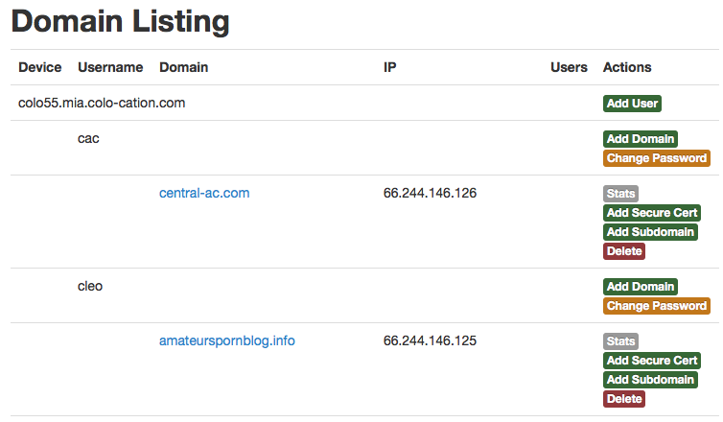723x422 pixels.
Task: Click the Device column header
Action: point(39,67)
